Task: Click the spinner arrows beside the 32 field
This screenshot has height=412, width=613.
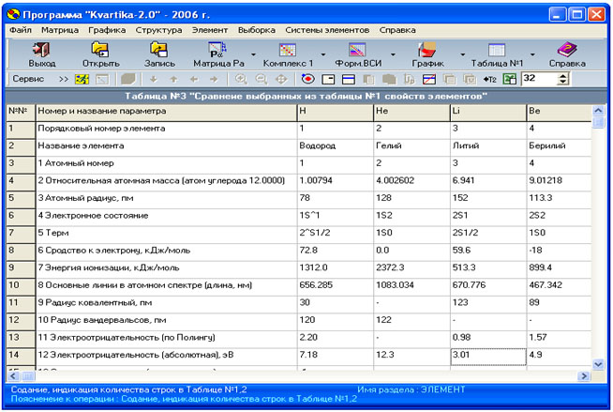Action: point(562,79)
